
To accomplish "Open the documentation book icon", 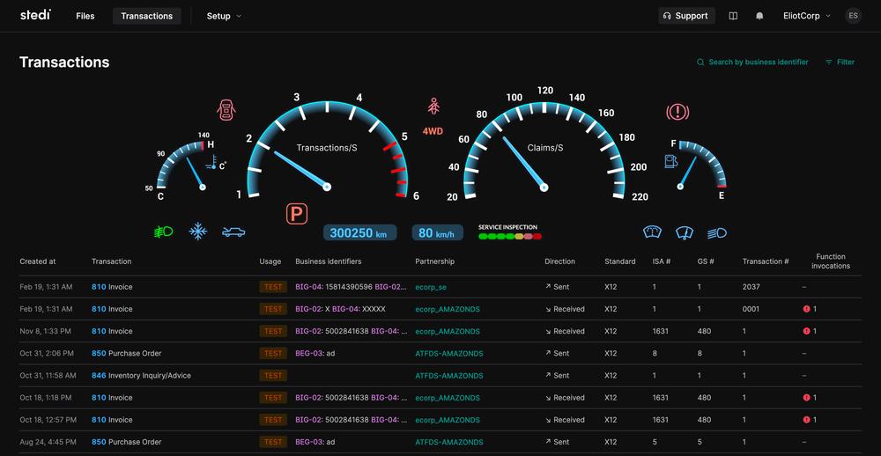I will pyautogui.click(x=733, y=16).
